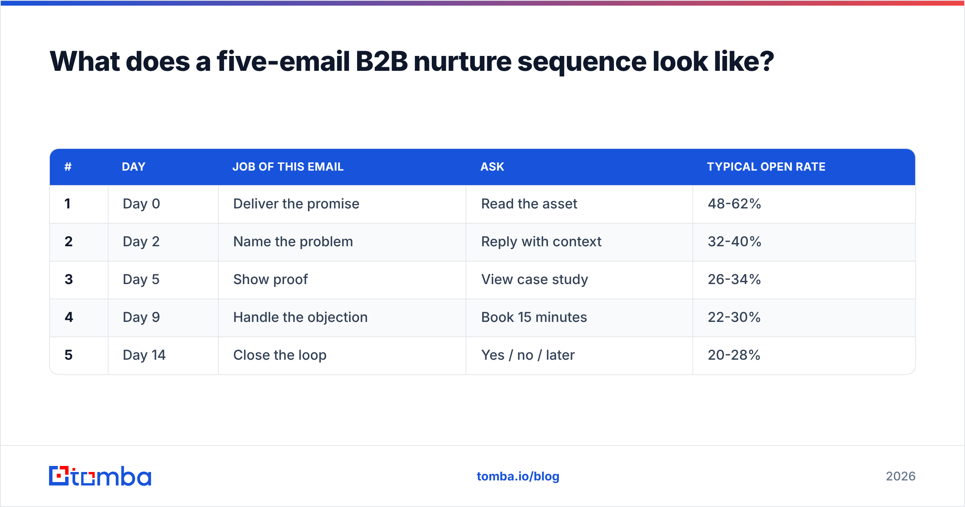Select the 'Day 14' cell

163,355
